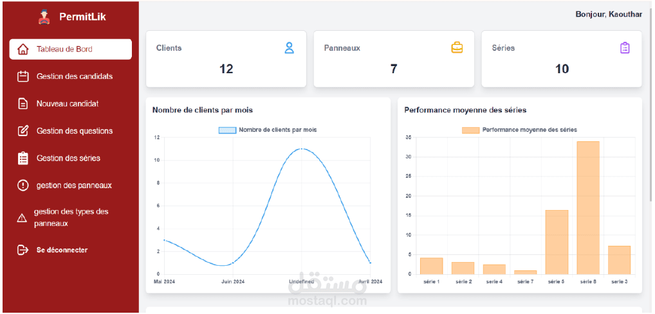The width and height of the screenshot is (655, 314).
Task: Click the PermitLik logo avatar icon
Action: [44, 17]
